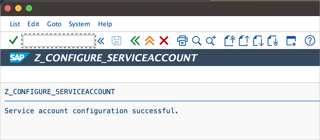
Task: Click the green Enter checkmark icon
Action: click(13, 41)
